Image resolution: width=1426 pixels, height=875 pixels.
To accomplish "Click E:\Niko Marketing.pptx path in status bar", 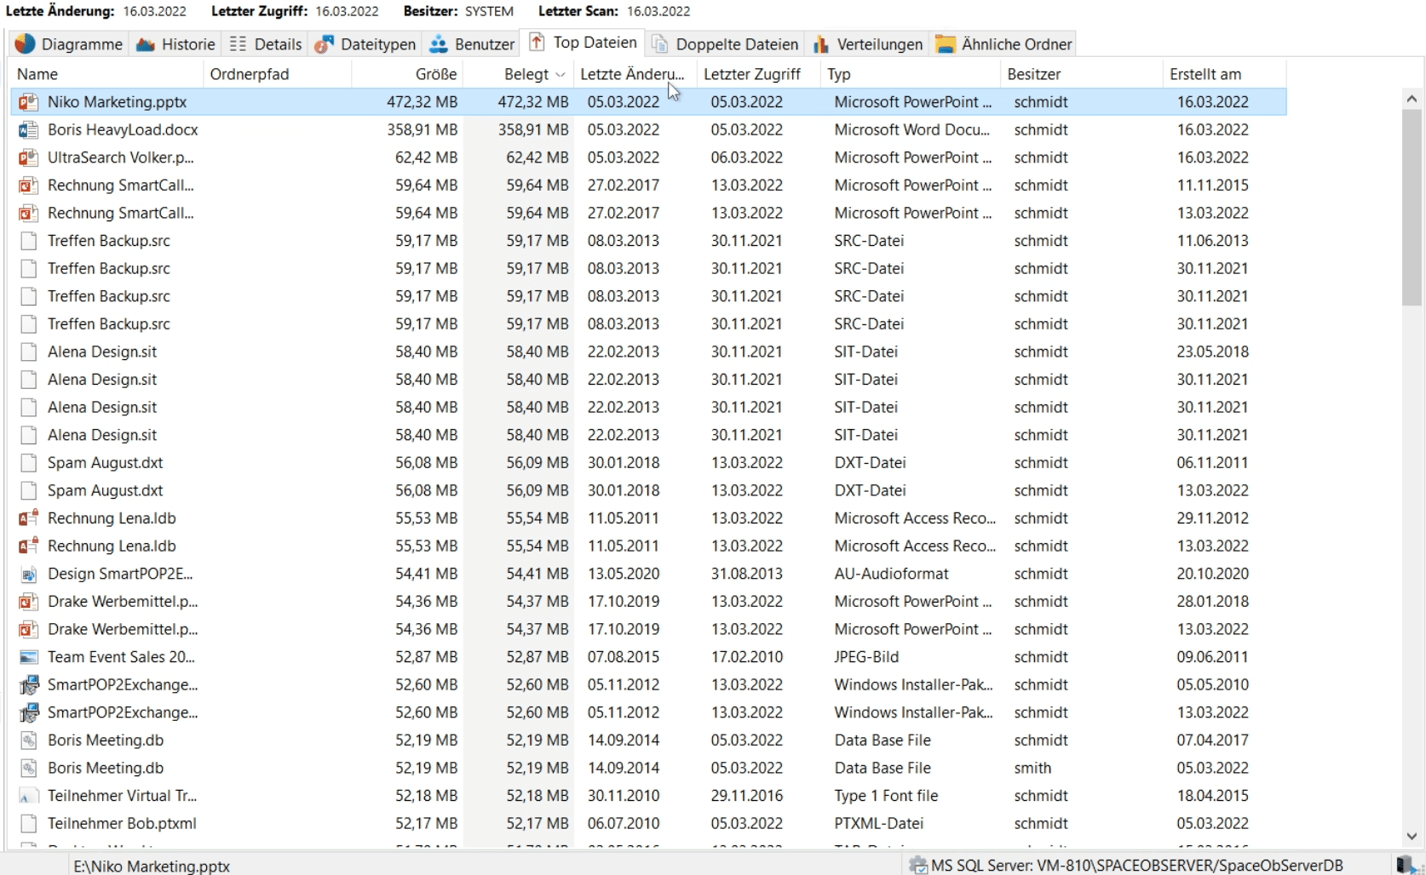I will (152, 866).
